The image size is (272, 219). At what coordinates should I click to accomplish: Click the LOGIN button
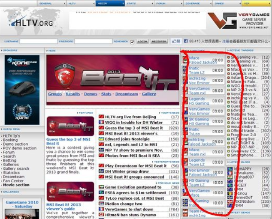coord(142,42)
